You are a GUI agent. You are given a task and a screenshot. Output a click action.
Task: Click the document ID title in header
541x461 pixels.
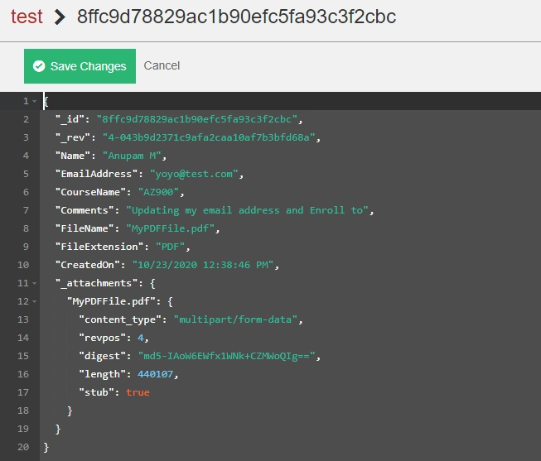[236, 17]
